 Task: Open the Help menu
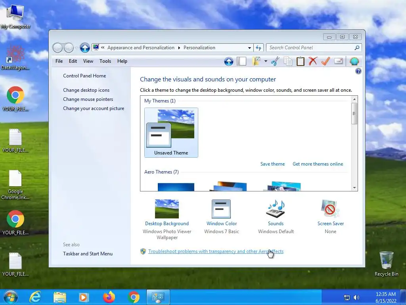point(122,61)
